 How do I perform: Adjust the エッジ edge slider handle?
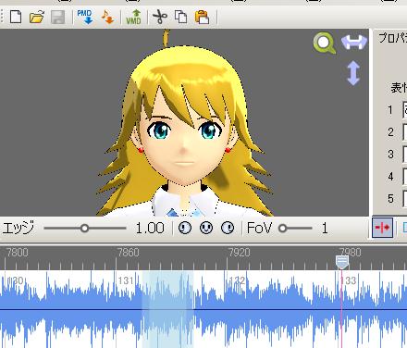84,229
